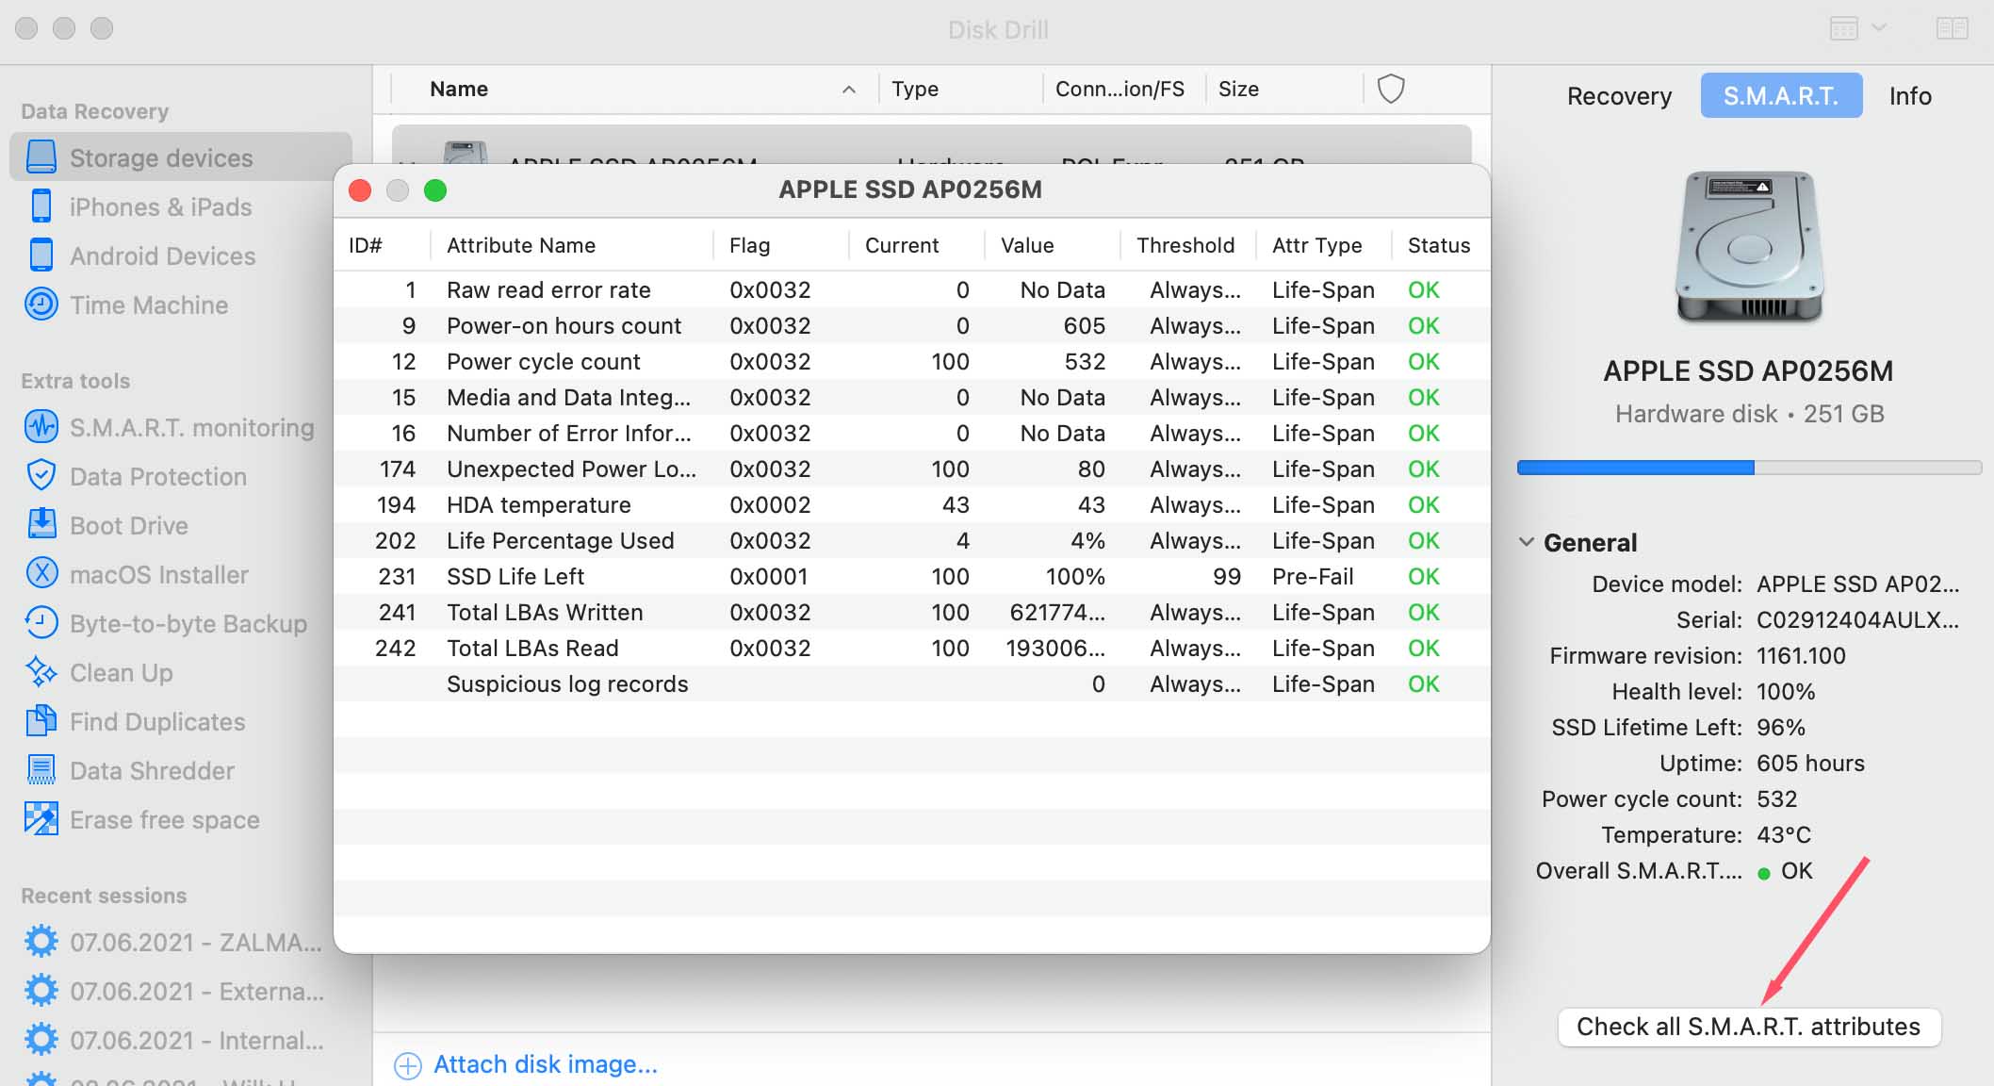Click Check all S.M.A.R.T. attributes button
1994x1086 pixels.
pos(1749,1027)
